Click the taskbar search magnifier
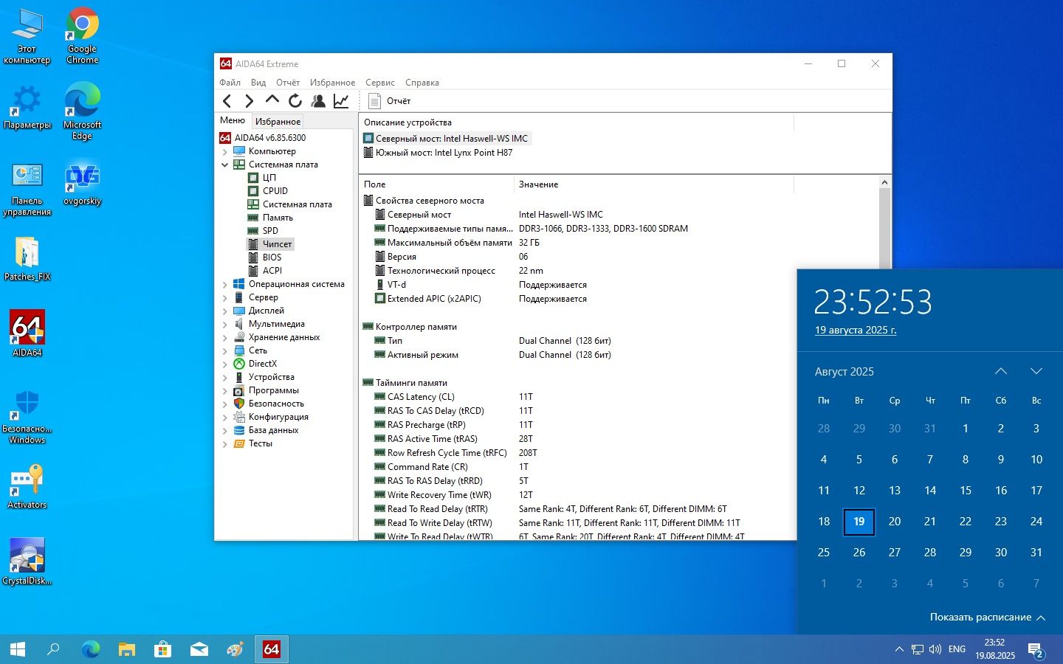Image resolution: width=1063 pixels, height=664 pixels. (x=53, y=649)
